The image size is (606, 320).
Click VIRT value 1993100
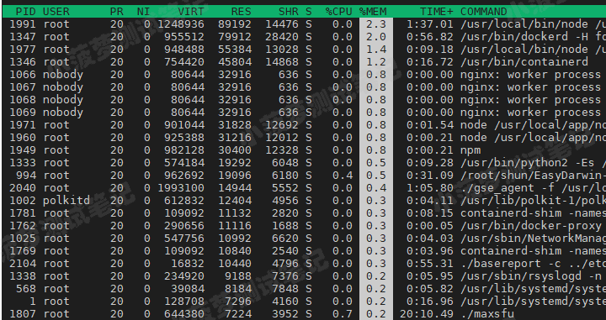181,188
